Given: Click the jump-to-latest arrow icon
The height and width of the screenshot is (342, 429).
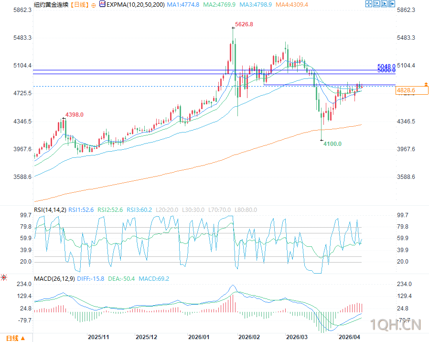Looking at the screenshot, I should click(392, 4).
